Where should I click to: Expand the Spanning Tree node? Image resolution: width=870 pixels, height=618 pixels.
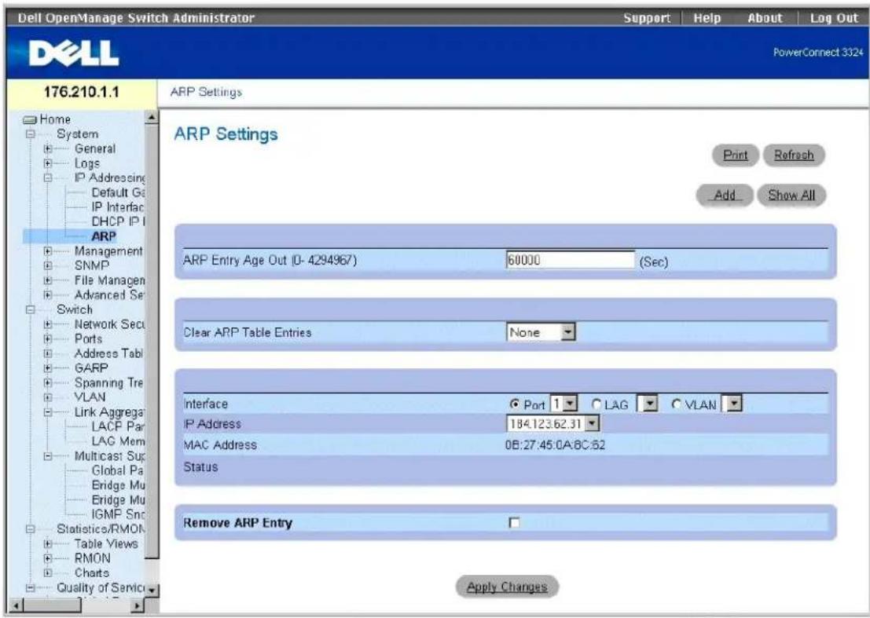[x=48, y=383]
